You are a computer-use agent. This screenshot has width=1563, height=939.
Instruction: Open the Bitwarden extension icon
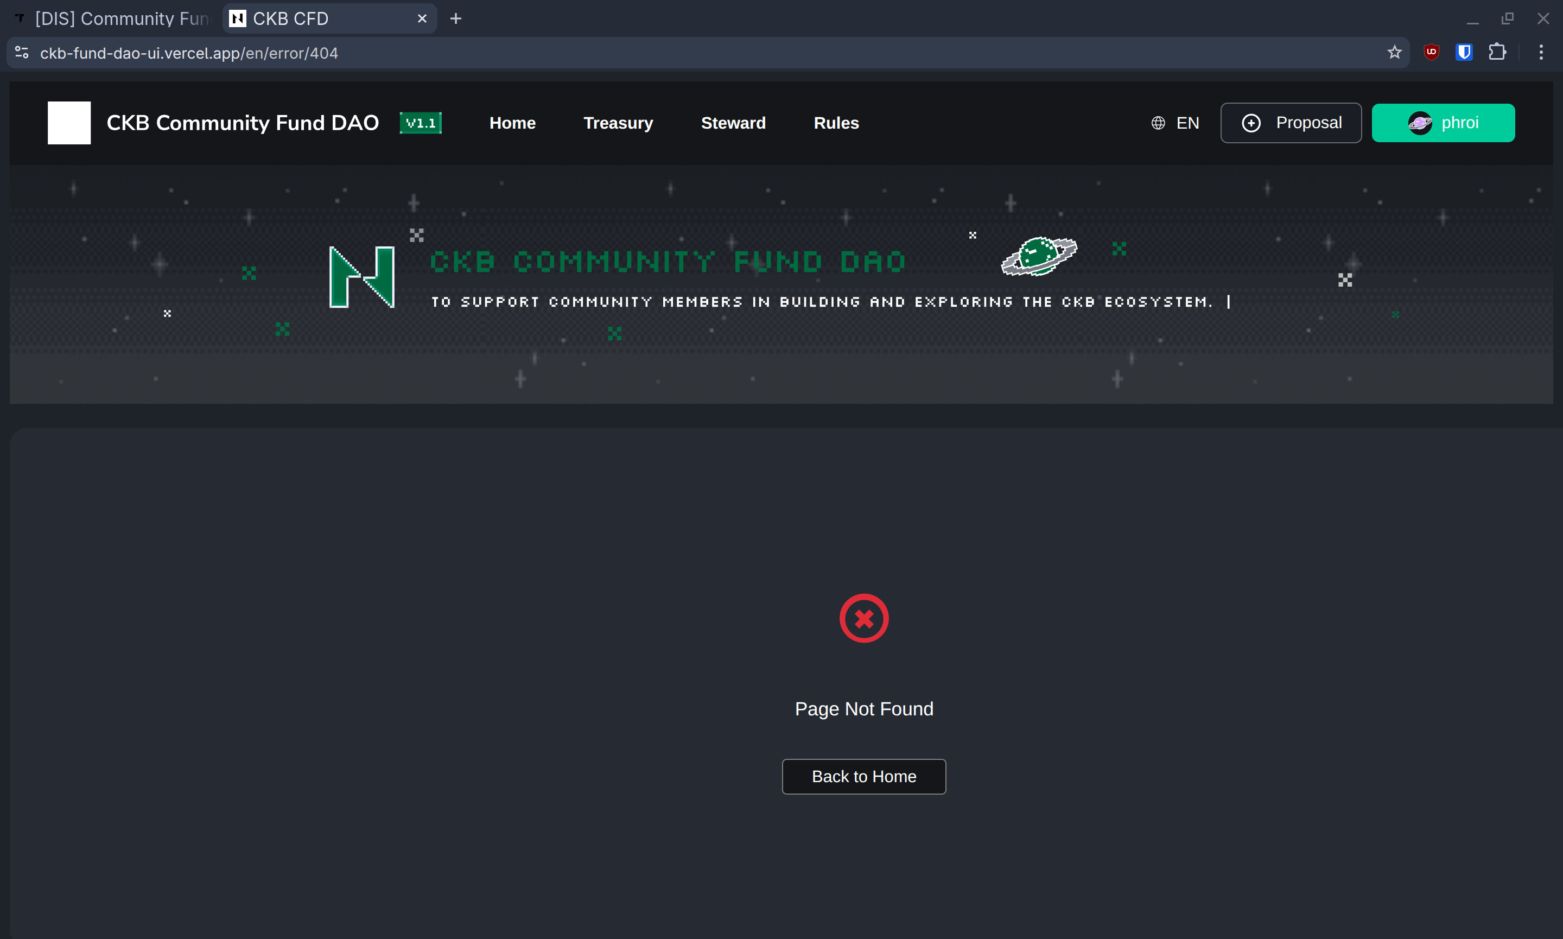1464,53
